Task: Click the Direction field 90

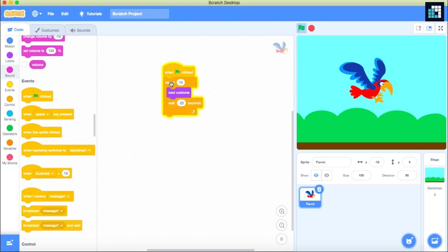Action: click(x=407, y=175)
